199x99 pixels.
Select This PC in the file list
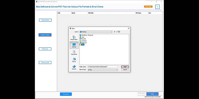83,39
